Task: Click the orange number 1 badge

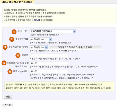Action: click(14, 32)
